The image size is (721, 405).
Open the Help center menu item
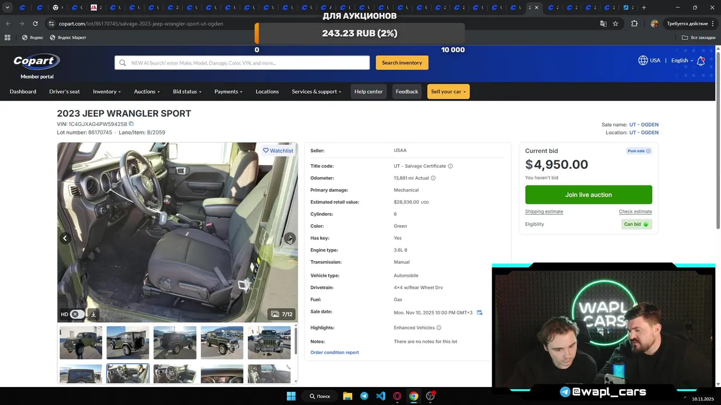tap(368, 92)
